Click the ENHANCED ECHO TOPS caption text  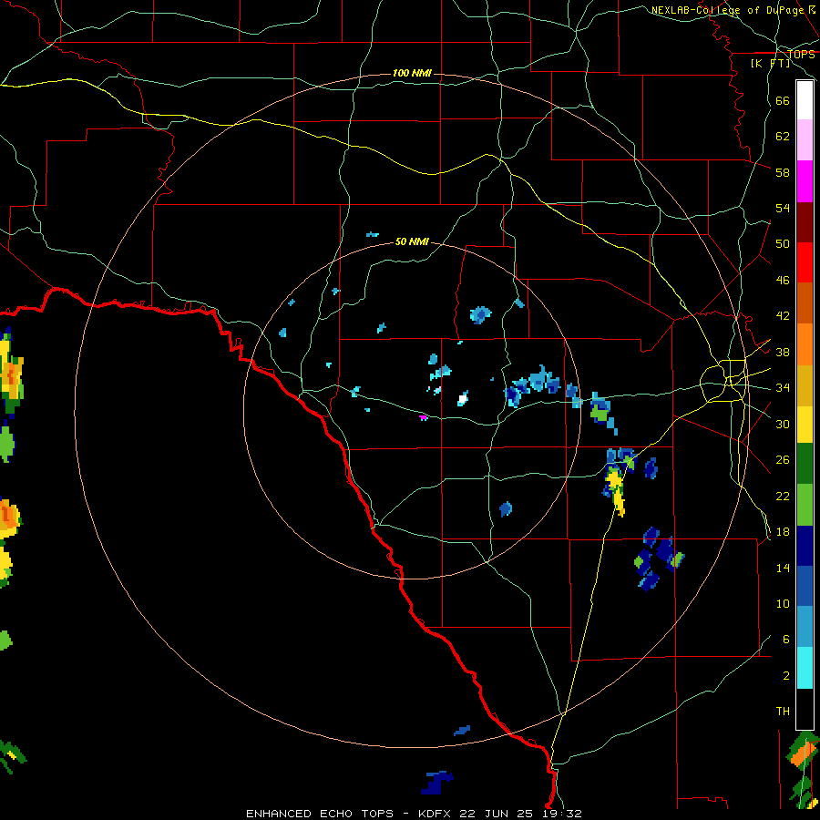320,814
